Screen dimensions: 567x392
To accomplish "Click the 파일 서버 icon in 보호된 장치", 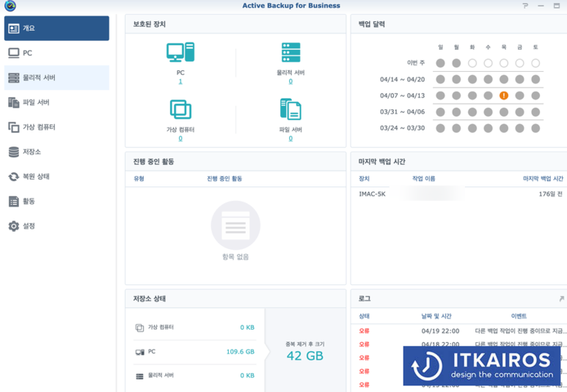I will tap(290, 109).
